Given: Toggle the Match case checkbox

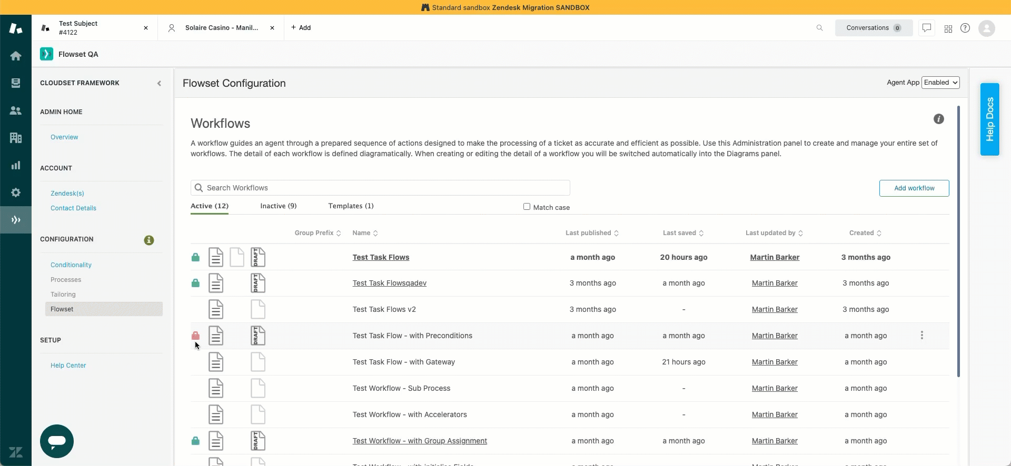Looking at the screenshot, I should coord(527,207).
